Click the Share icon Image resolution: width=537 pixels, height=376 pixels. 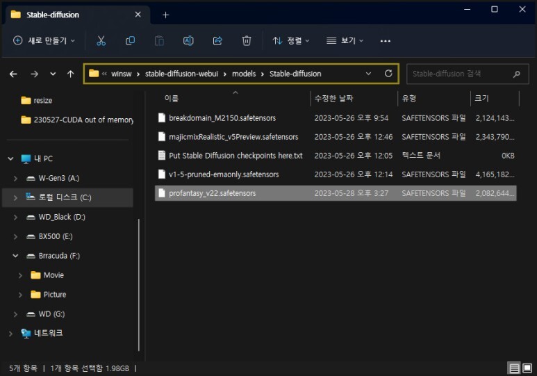(217, 41)
